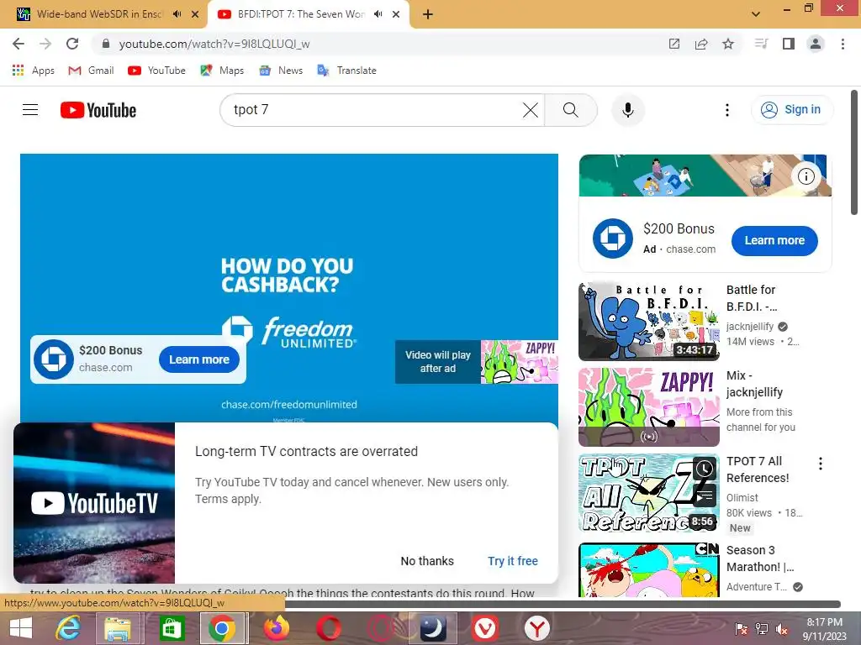Open the YouTube hamburger guide menu

point(30,110)
